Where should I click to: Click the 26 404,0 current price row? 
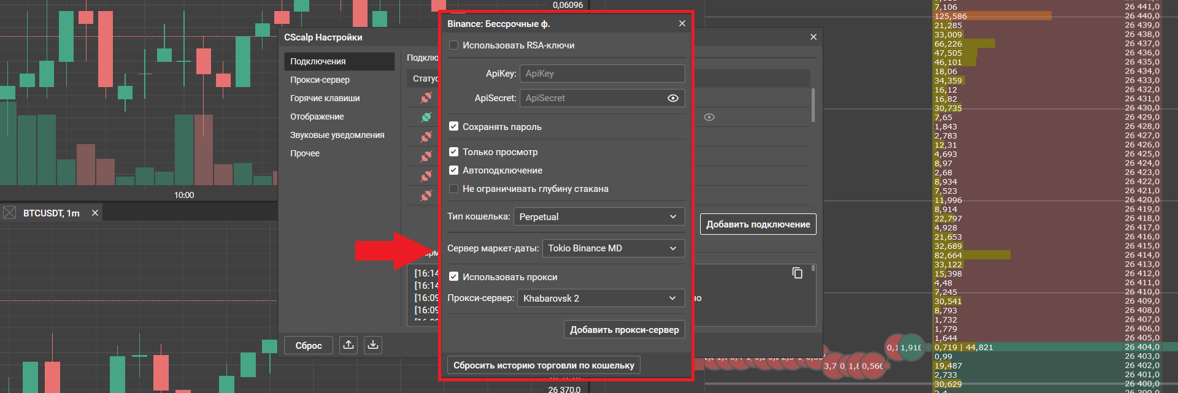tap(1142, 347)
